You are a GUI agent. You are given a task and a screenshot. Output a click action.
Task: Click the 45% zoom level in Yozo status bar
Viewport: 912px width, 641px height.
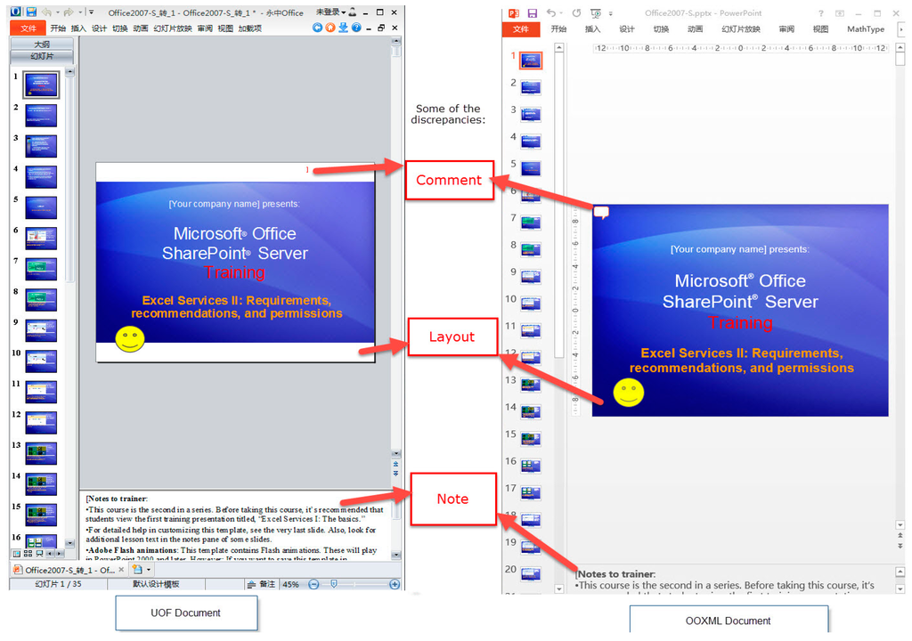[x=291, y=584]
